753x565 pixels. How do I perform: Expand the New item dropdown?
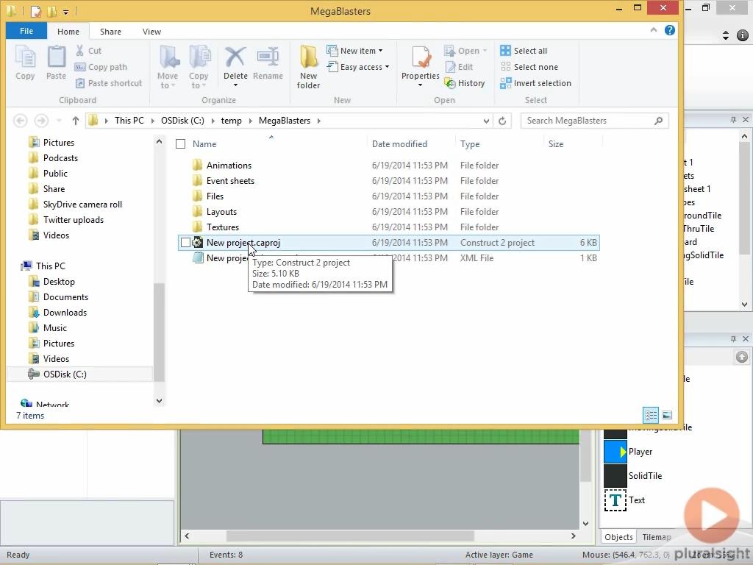click(380, 51)
